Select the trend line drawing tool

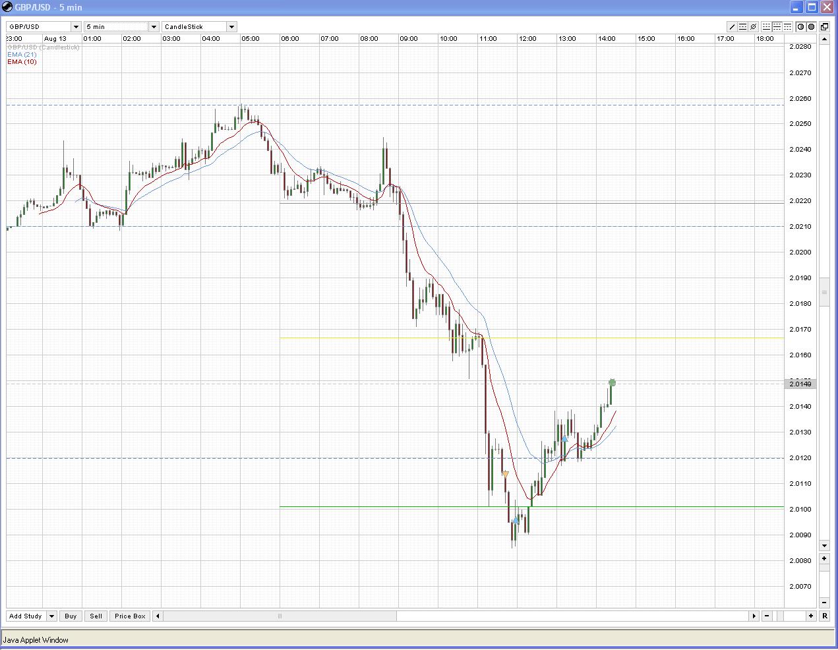(x=732, y=27)
